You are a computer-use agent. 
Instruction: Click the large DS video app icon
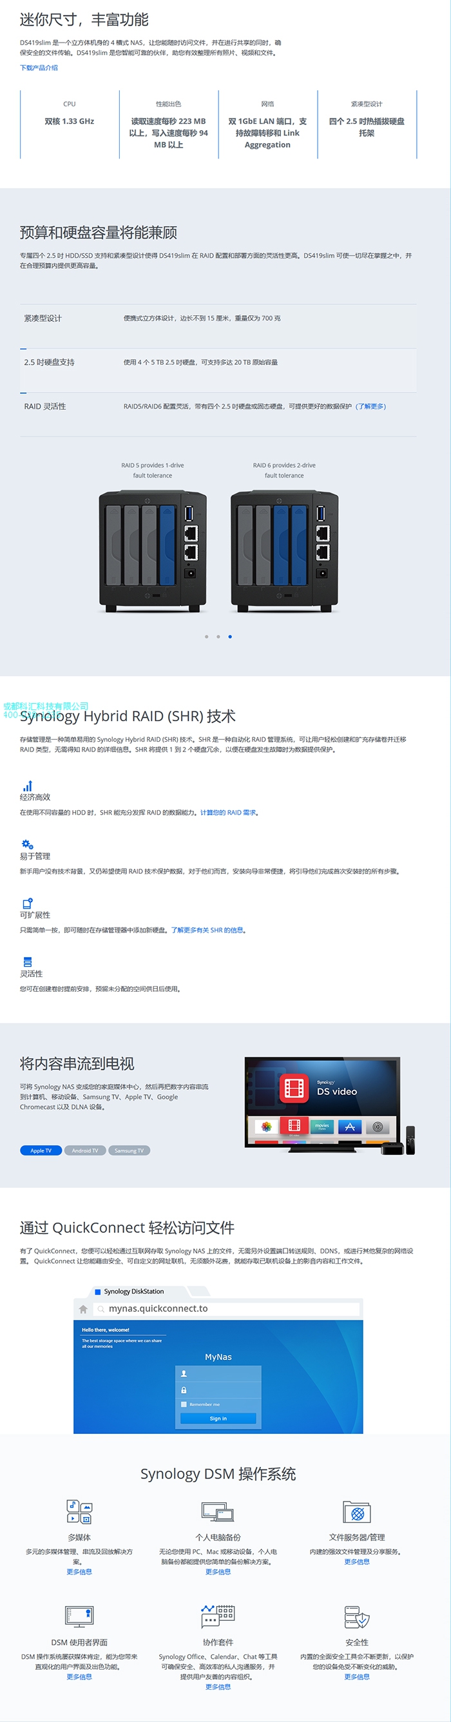(294, 1089)
